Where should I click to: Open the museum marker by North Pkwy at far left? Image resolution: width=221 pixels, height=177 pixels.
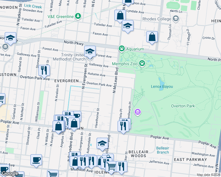click(x=5, y=47)
